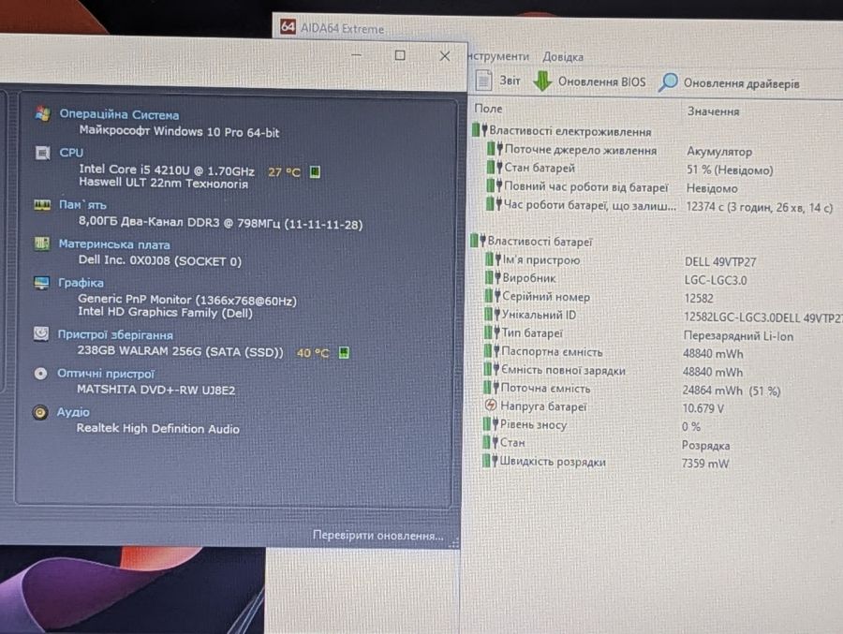Image resolution: width=843 pixels, height=634 pixels.
Task: Click the memory module icon beside Пам'ять
Action: [42, 205]
